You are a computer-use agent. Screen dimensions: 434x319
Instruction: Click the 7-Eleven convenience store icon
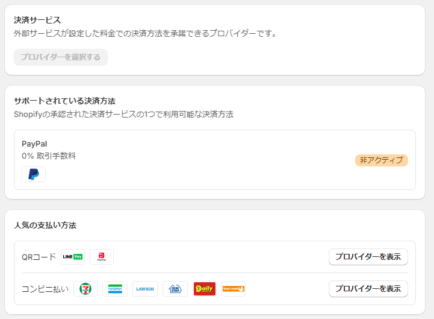(x=85, y=289)
